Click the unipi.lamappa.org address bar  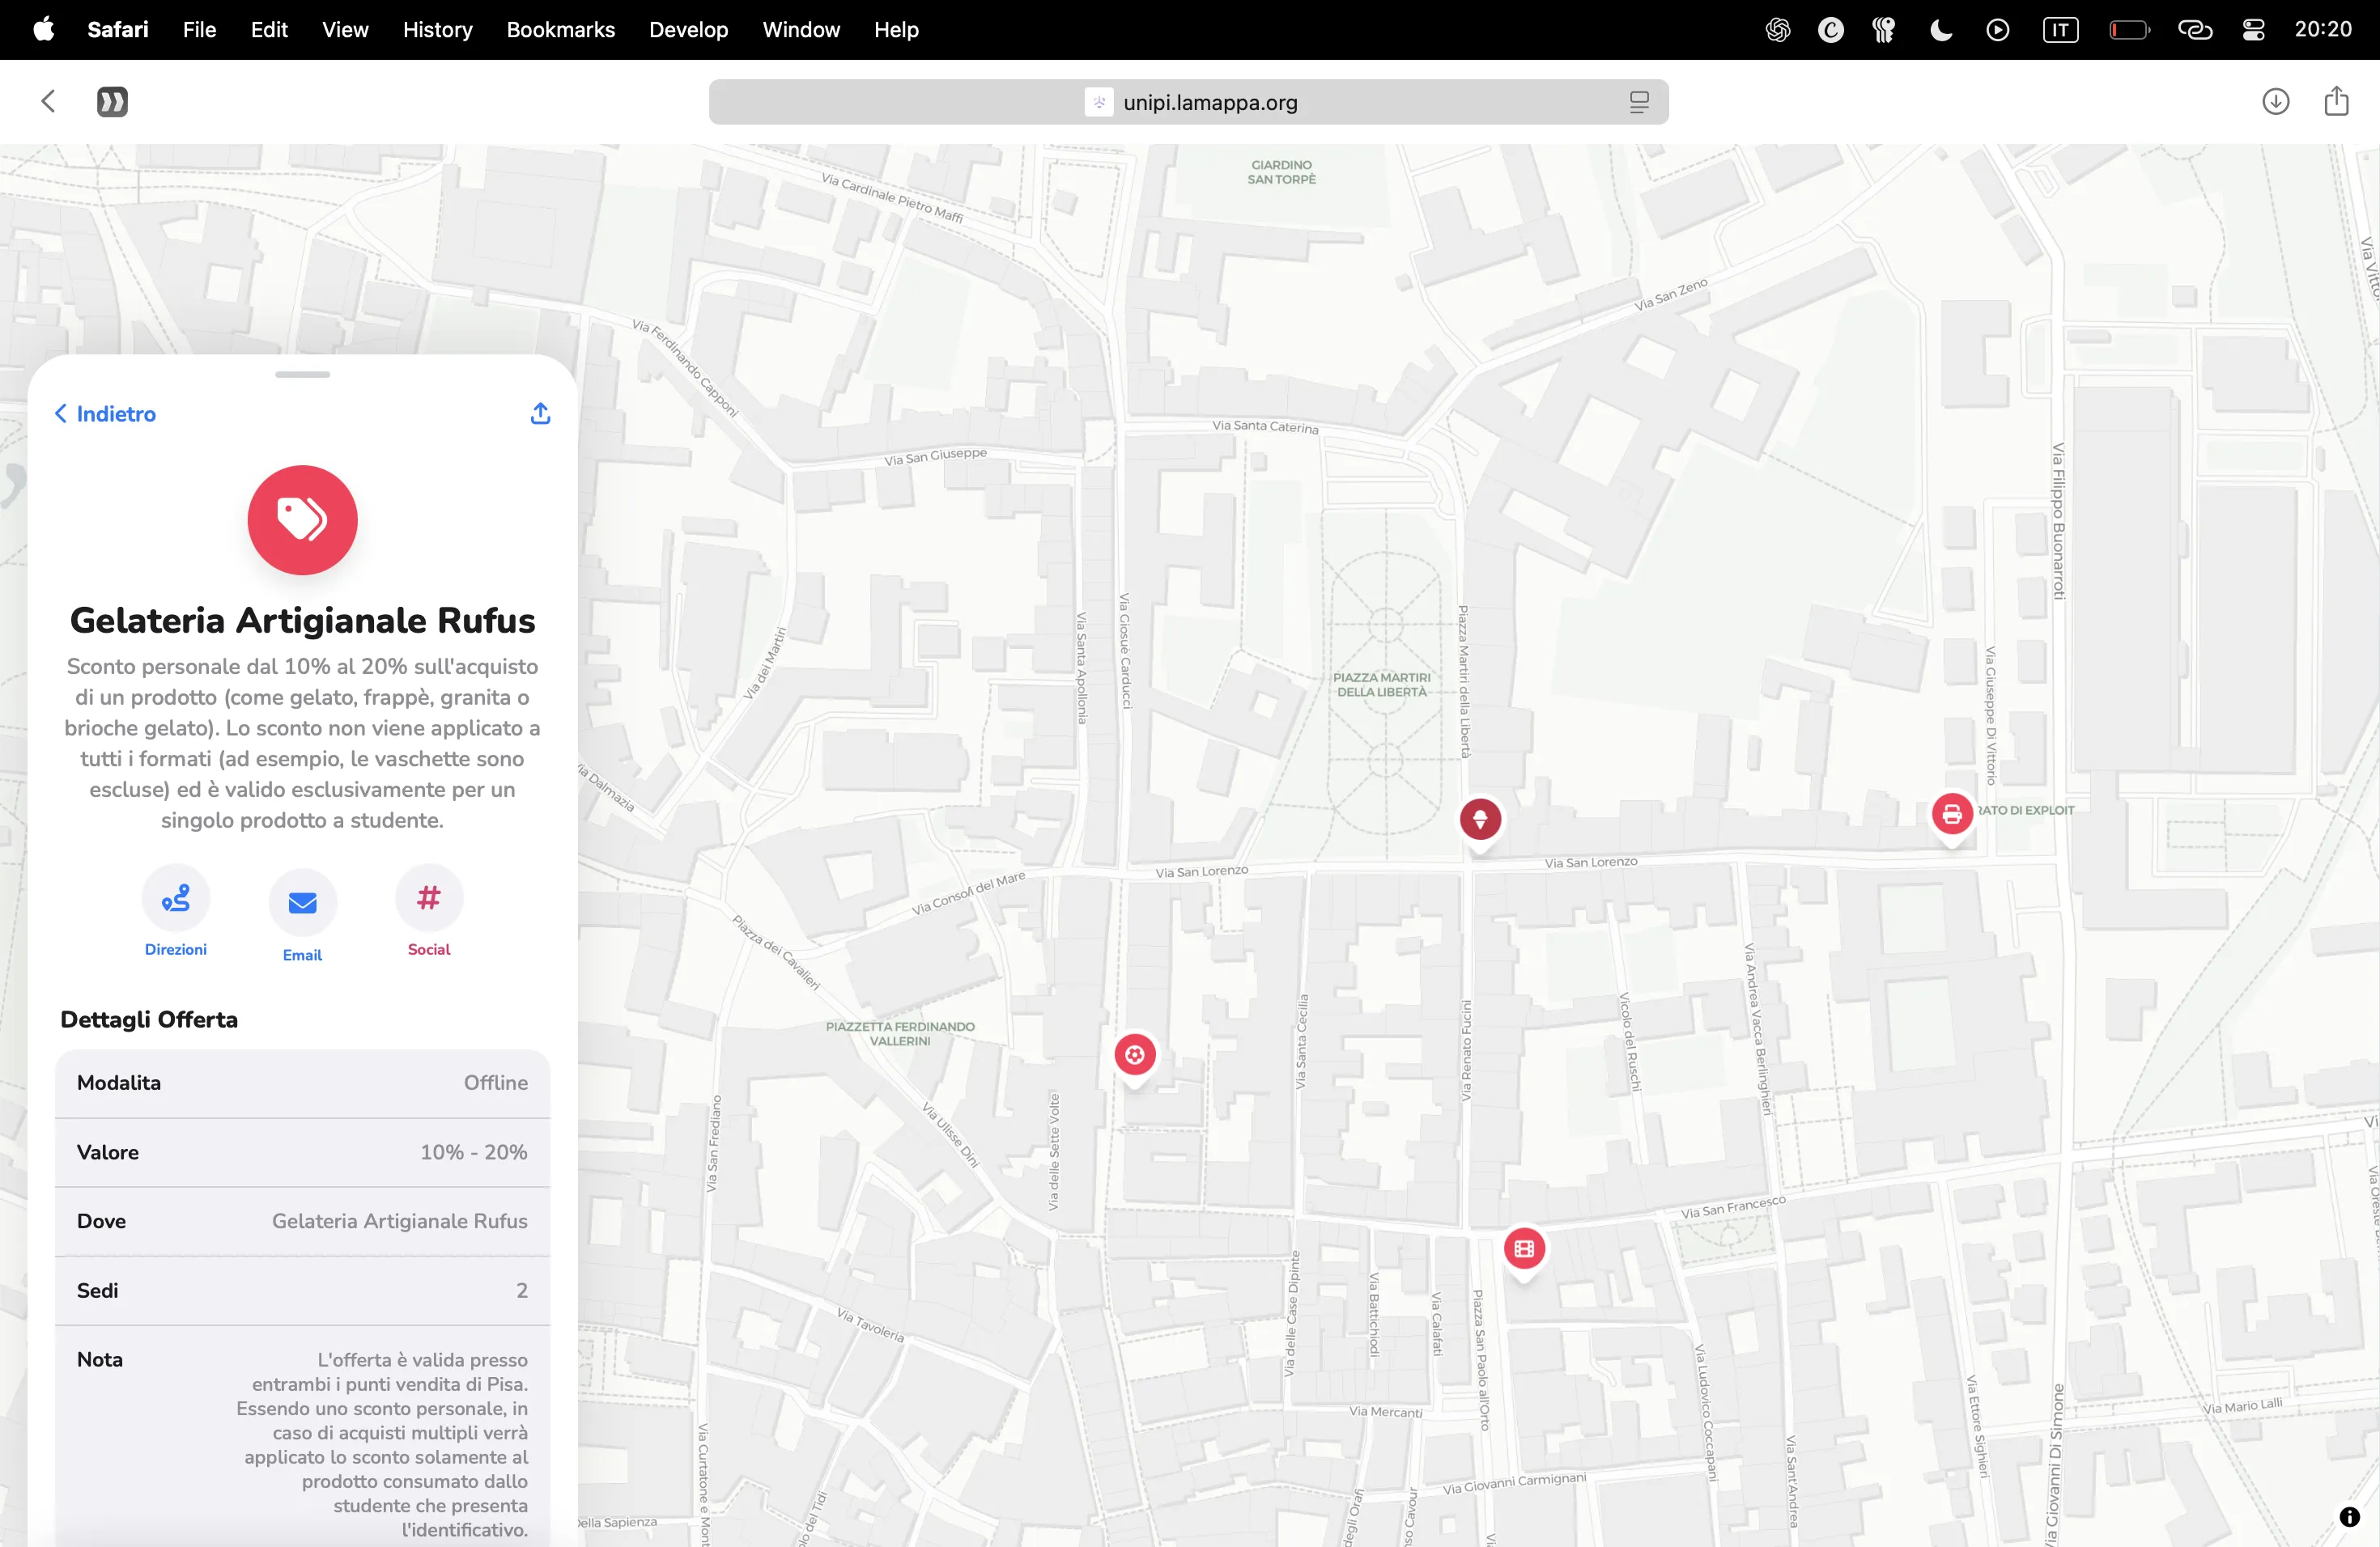[x=1188, y=102]
